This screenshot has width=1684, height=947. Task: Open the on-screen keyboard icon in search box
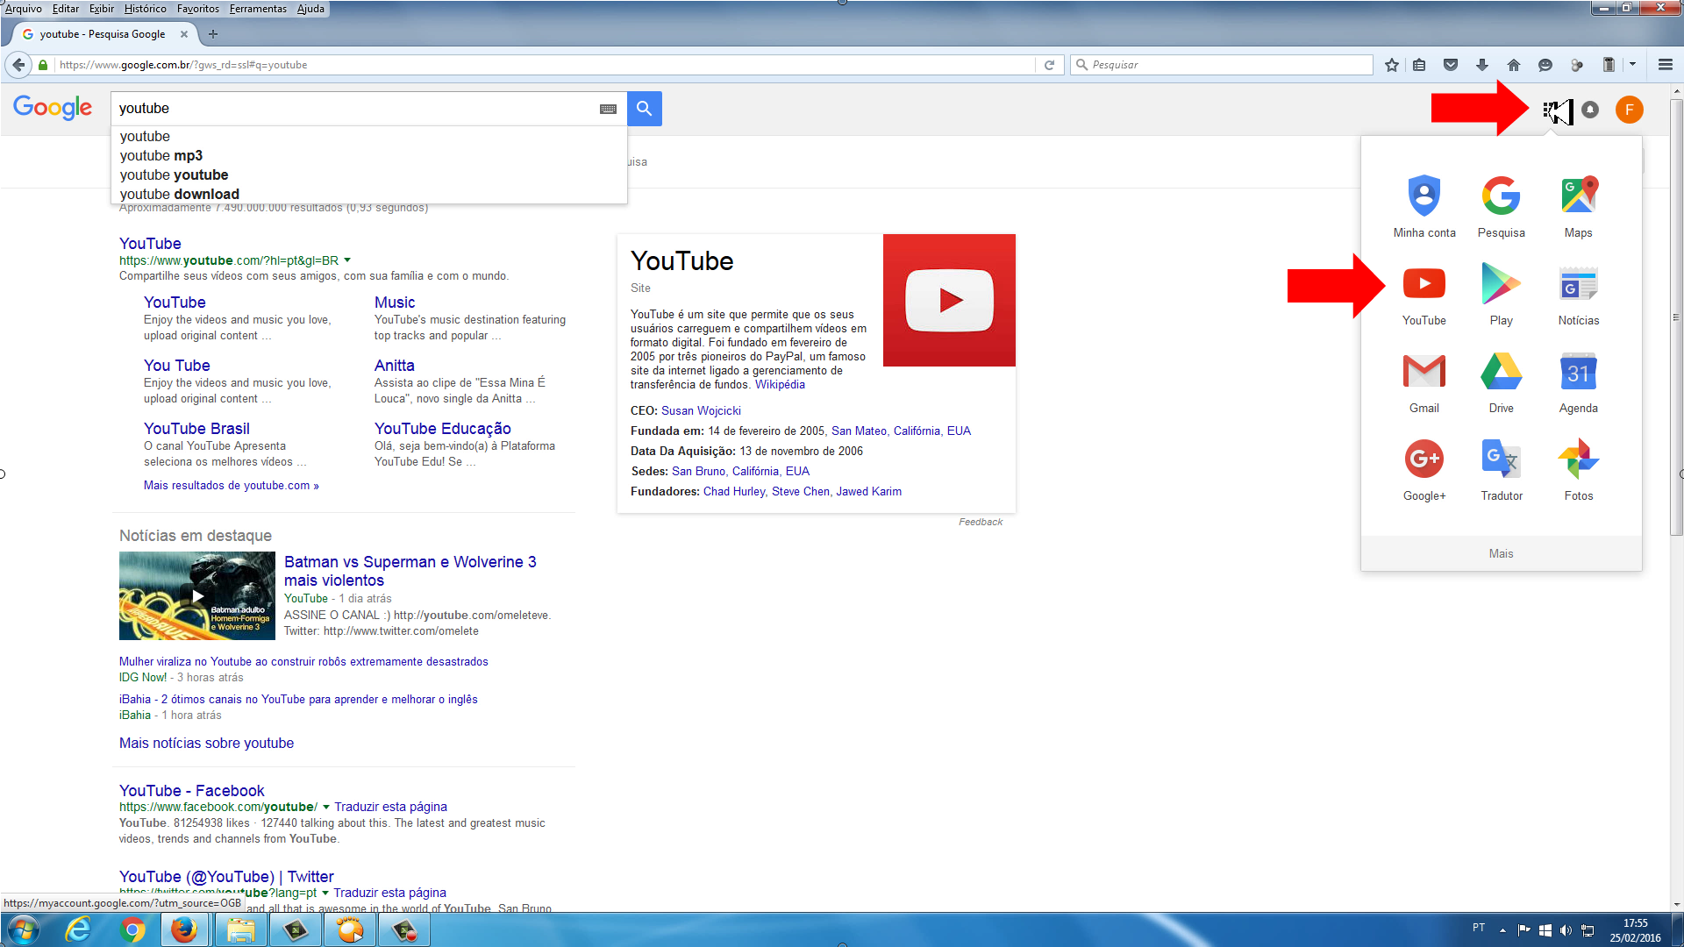click(608, 109)
